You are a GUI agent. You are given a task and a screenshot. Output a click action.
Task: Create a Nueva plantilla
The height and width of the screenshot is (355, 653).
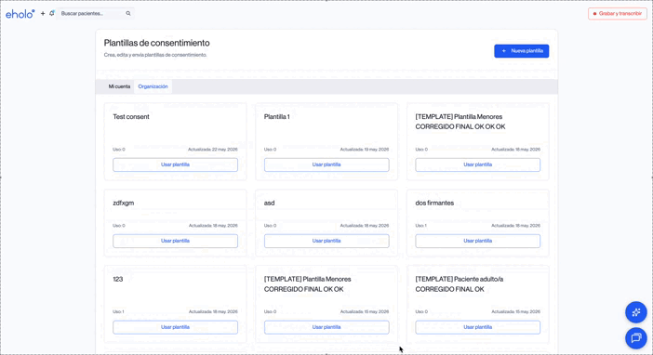coord(522,51)
